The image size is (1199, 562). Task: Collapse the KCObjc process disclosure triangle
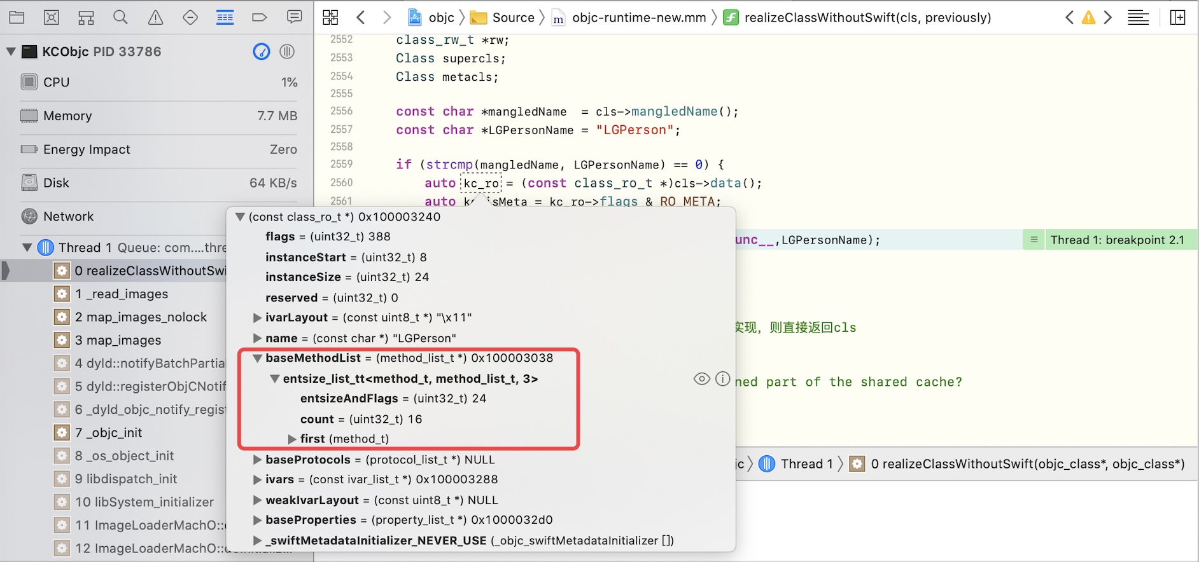pos(11,51)
